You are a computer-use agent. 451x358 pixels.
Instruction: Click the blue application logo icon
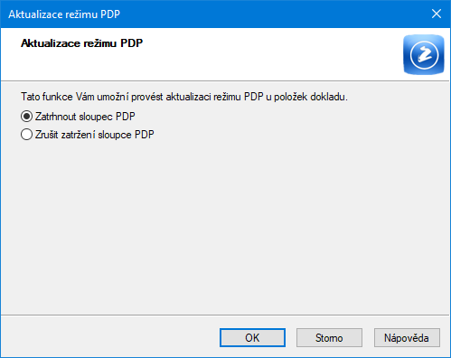(x=424, y=54)
